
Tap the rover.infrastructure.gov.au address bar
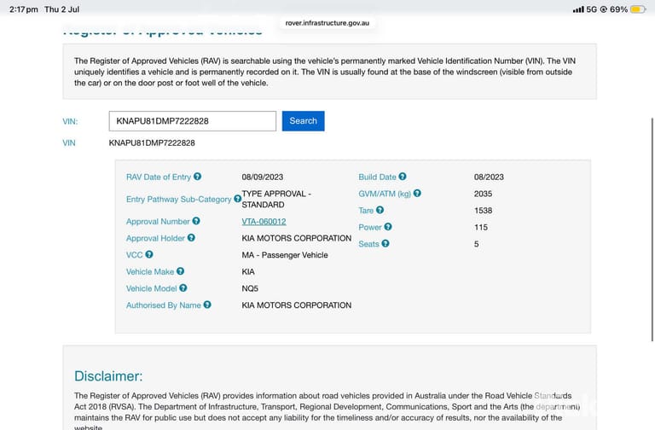click(x=327, y=23)
